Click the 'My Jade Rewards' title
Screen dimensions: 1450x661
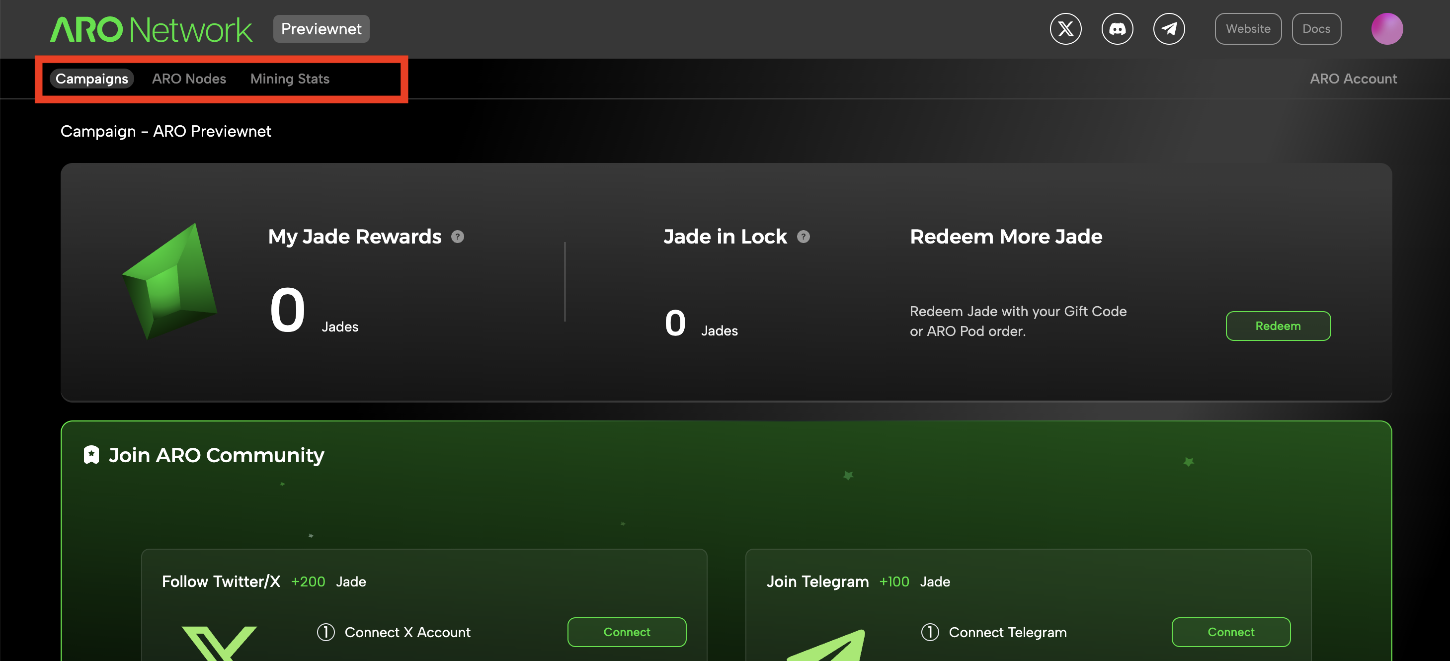coord(355,237)
